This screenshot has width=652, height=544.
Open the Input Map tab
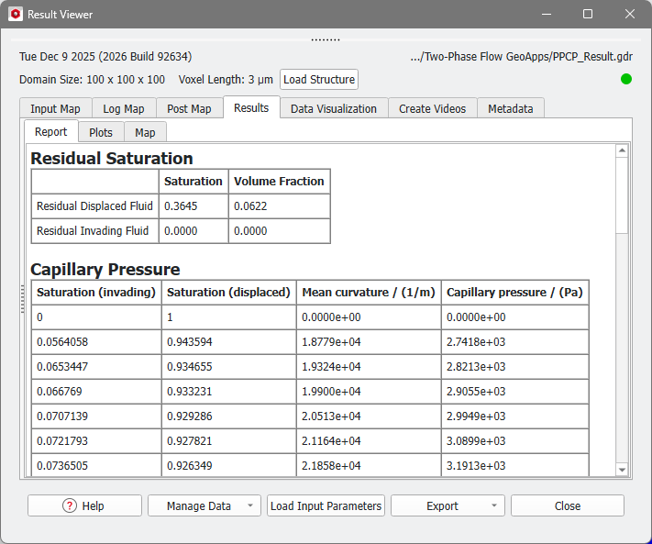pyautogui.click(x=55, y=108)
